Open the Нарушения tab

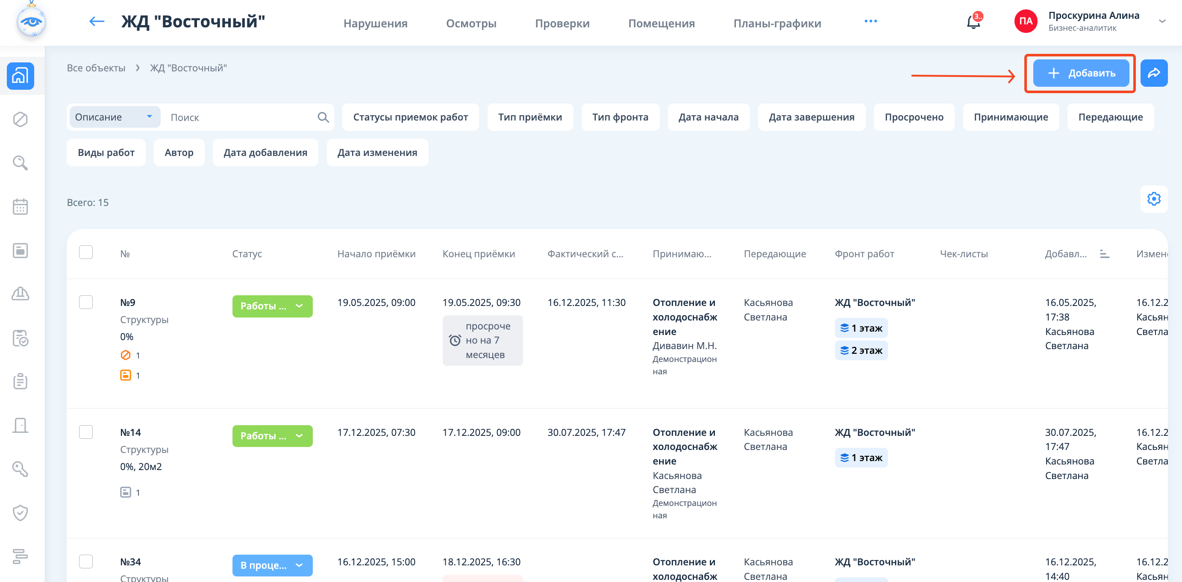(375, 23)
